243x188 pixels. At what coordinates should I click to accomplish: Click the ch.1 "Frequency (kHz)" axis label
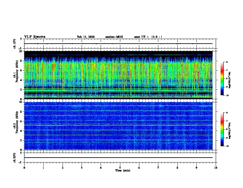[x=17, y=72]
